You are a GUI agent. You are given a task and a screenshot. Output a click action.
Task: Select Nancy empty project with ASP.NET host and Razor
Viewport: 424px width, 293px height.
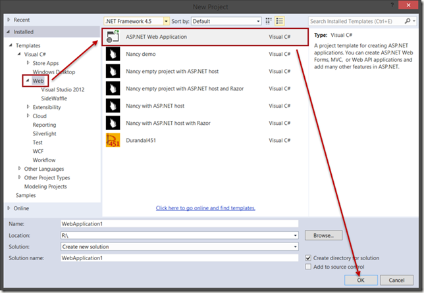coord(205,89)
